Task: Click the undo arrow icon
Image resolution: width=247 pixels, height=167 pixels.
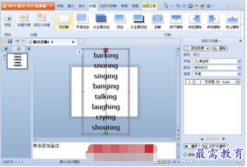Action: pos(17,42)
